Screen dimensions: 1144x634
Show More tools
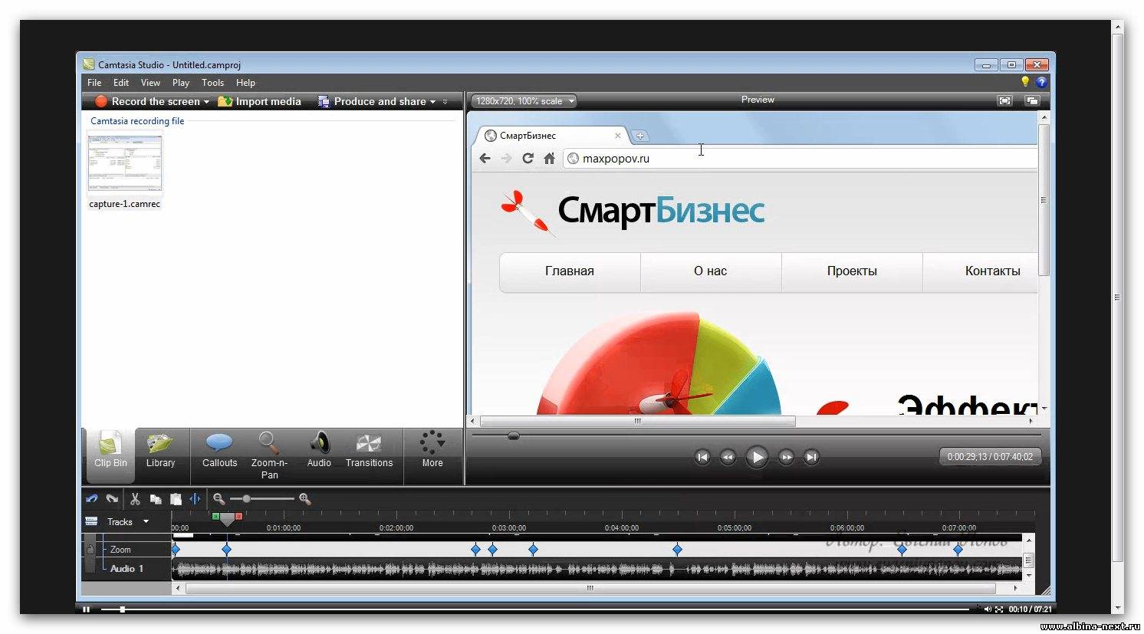tap(432, 451)
